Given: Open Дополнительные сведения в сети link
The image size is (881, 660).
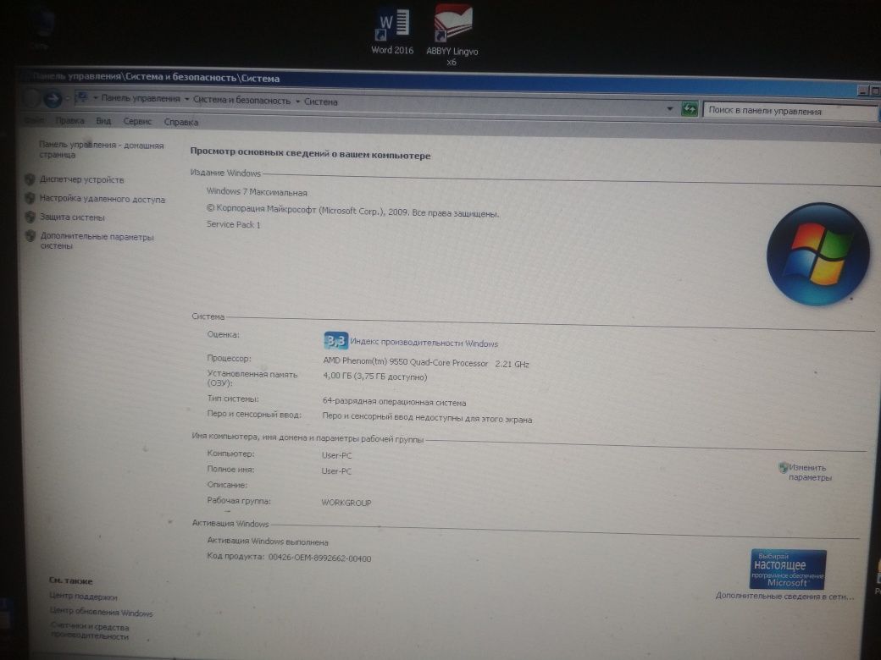Looking at the screenshot, I should tap(784, 596).
